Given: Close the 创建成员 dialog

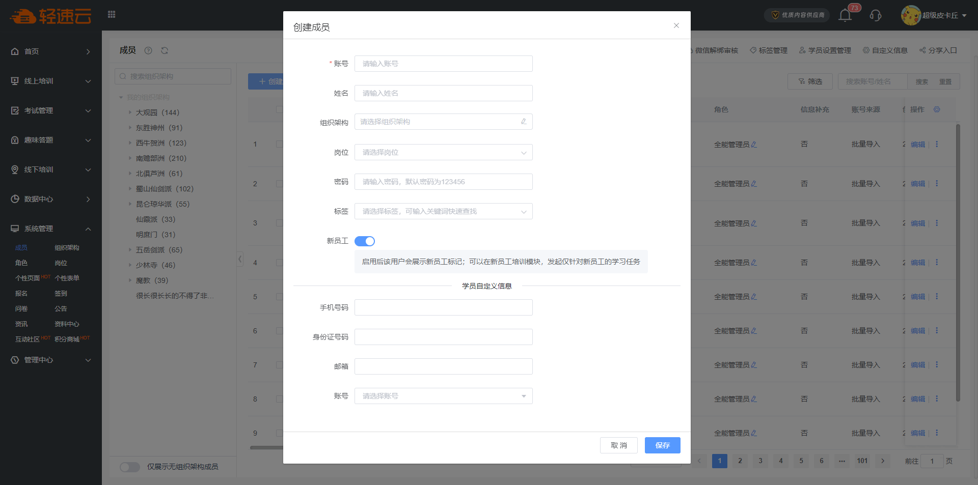Looking at the screenshot, I should 676,25.
